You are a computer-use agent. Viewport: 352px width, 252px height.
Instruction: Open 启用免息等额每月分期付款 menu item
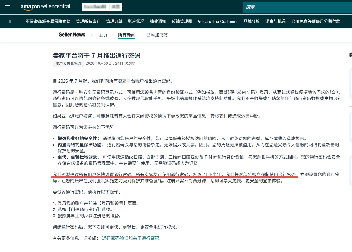coord(316,21)
